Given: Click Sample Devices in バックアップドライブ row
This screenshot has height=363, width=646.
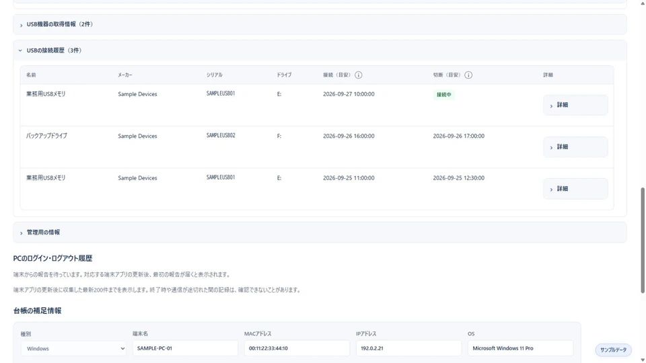Looking at the screenshot, I should pos(137,136).
